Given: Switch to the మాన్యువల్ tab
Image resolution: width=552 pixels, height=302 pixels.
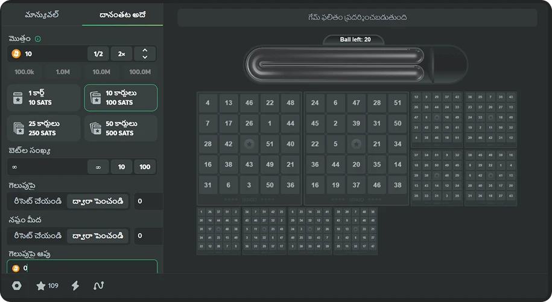Looking at the screenshot, I should coord(41,14).
